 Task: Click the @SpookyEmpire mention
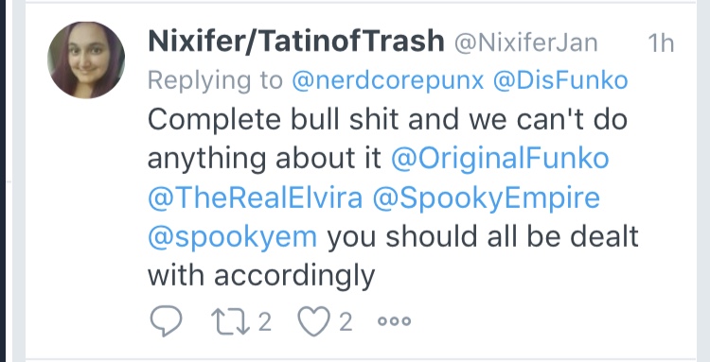pyautogui.click(x=487, y=199)
